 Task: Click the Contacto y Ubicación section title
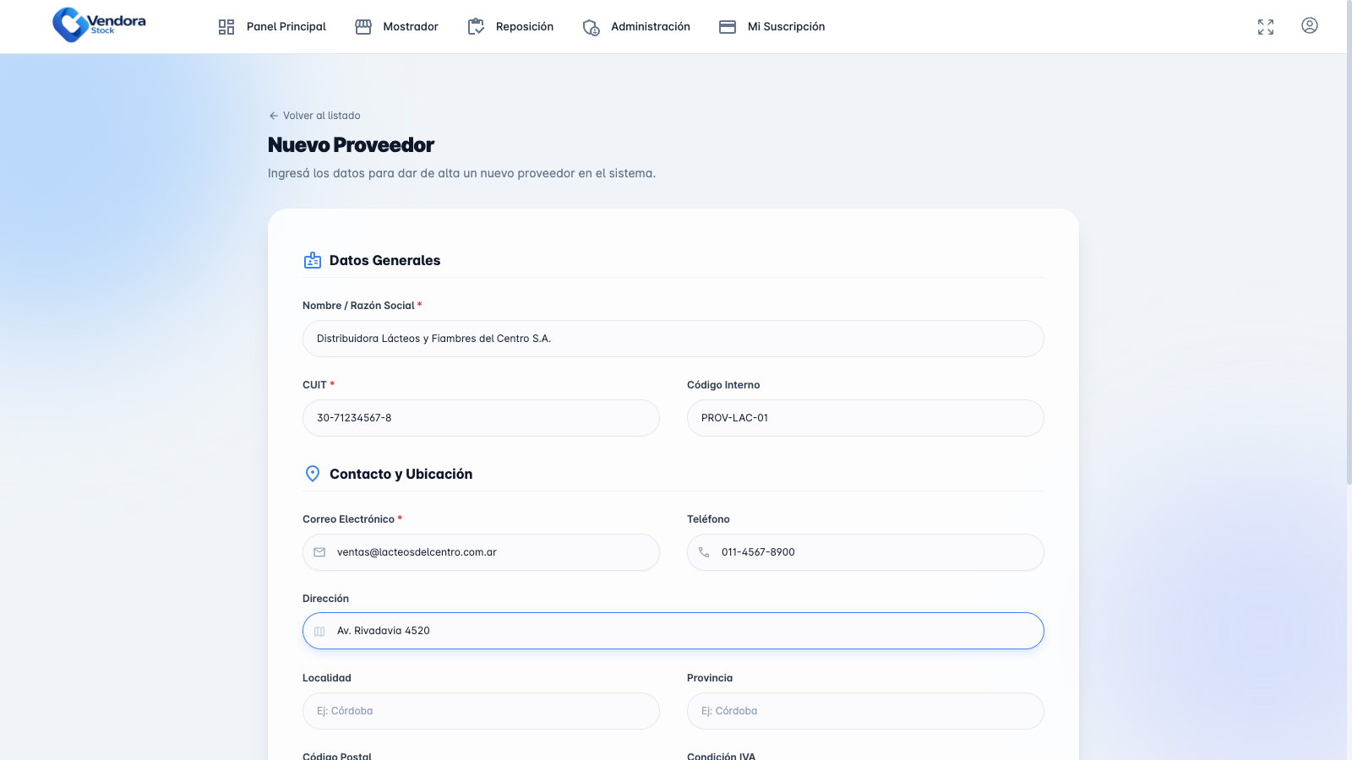pos(401,474)
